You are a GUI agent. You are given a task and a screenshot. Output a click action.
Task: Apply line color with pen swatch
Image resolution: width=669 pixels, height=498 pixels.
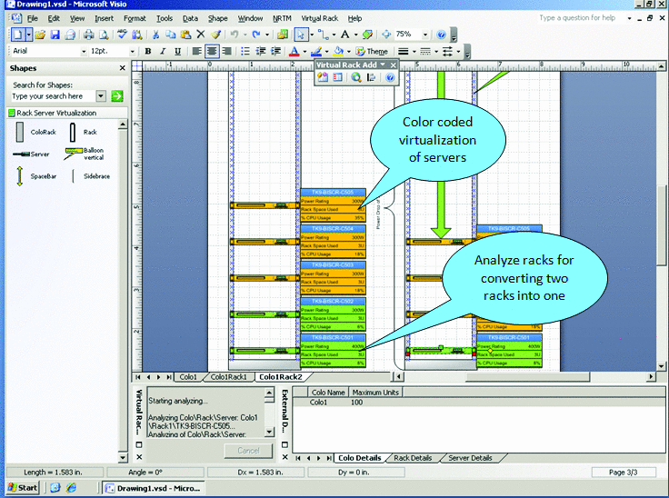(x=316, y=52)
